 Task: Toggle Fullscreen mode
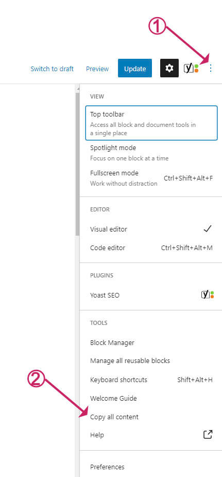point(151,178)
